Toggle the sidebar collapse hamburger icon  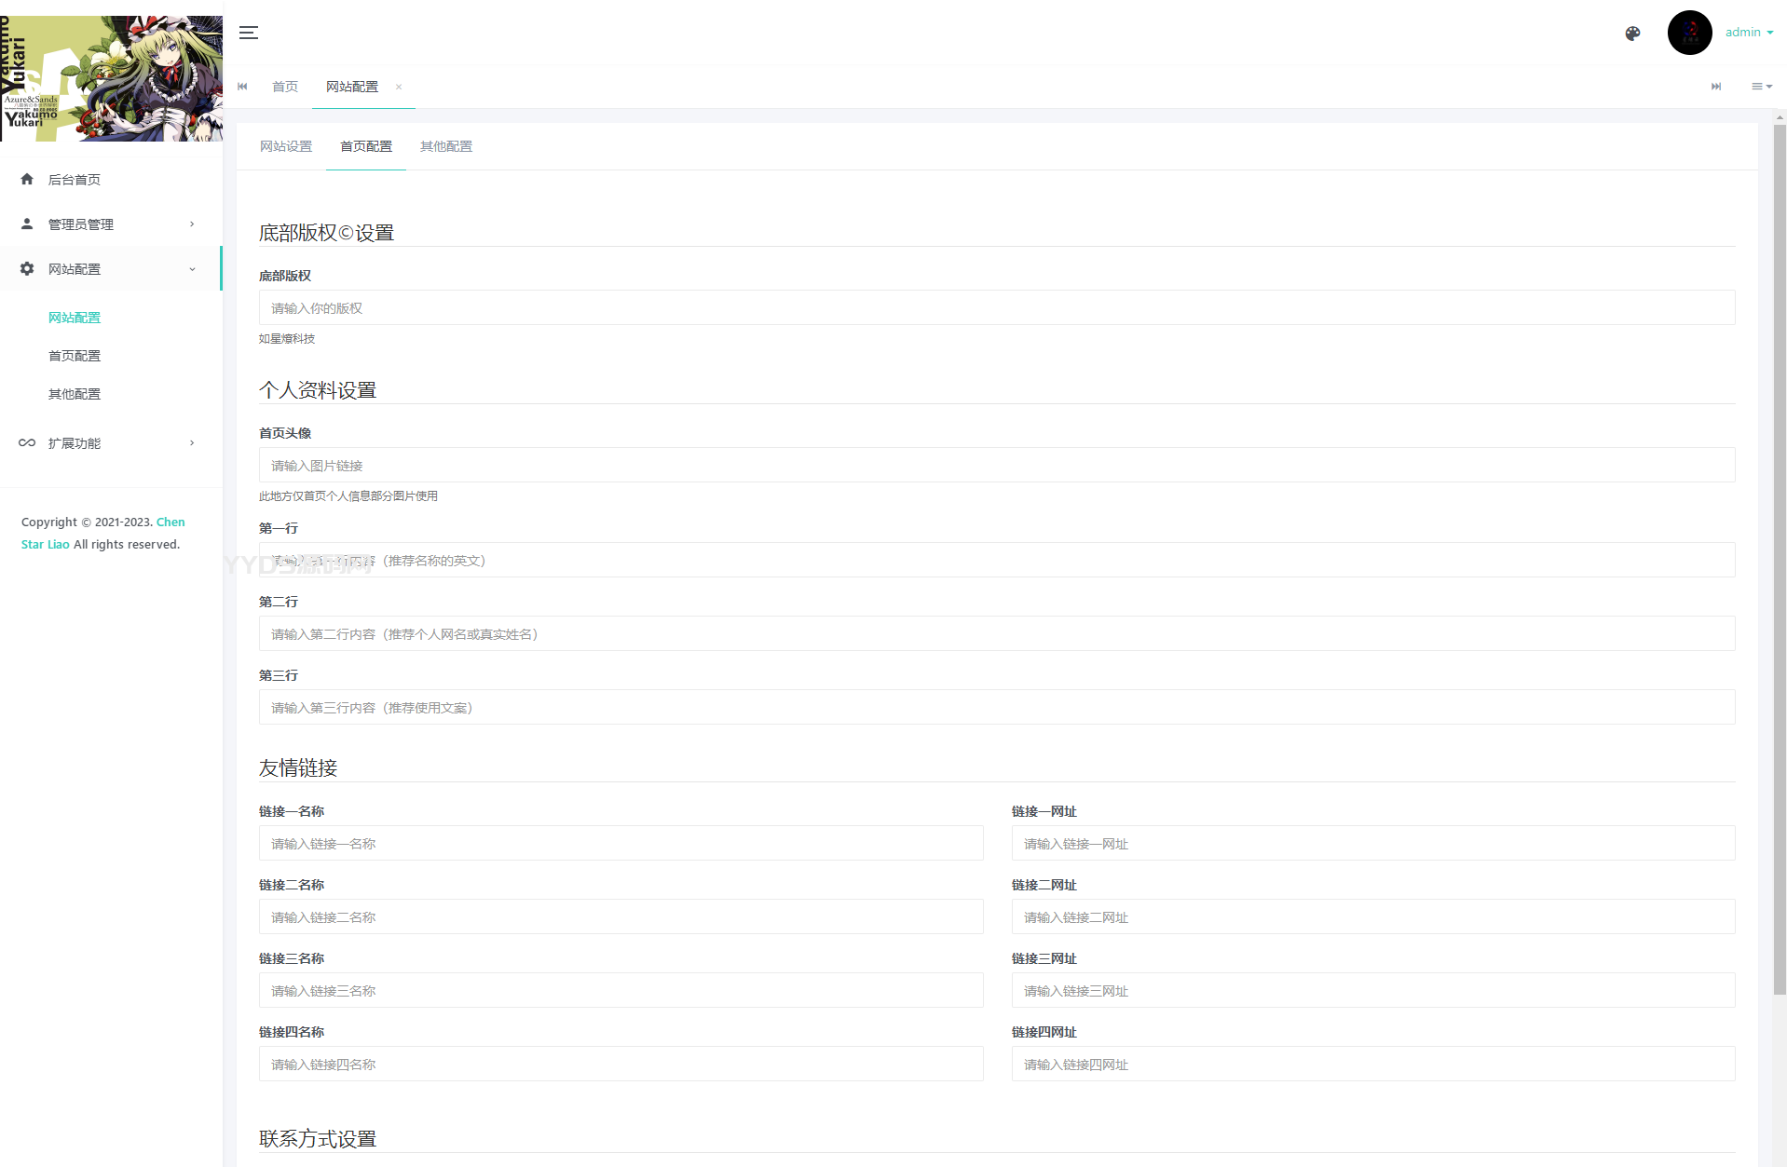click(x=249, y=33)
